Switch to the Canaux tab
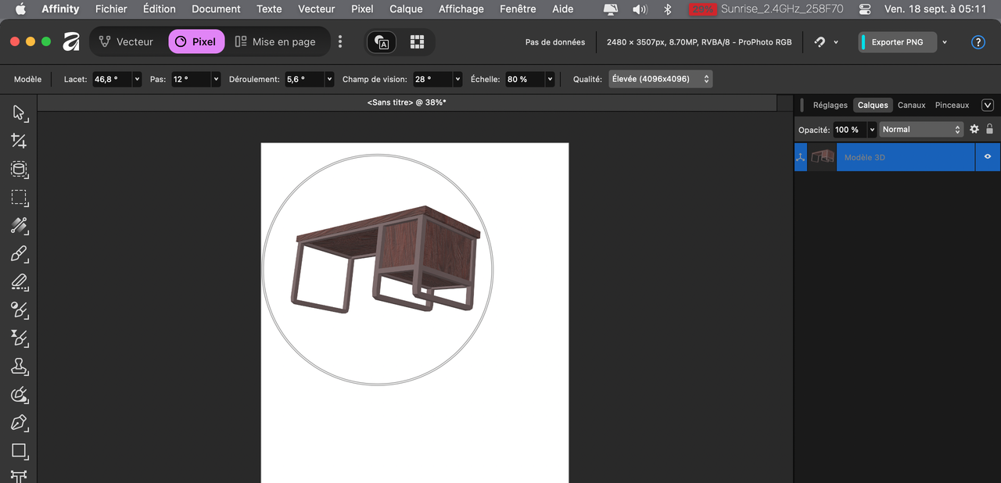The image size is (1001, 483). coord(911,105)
